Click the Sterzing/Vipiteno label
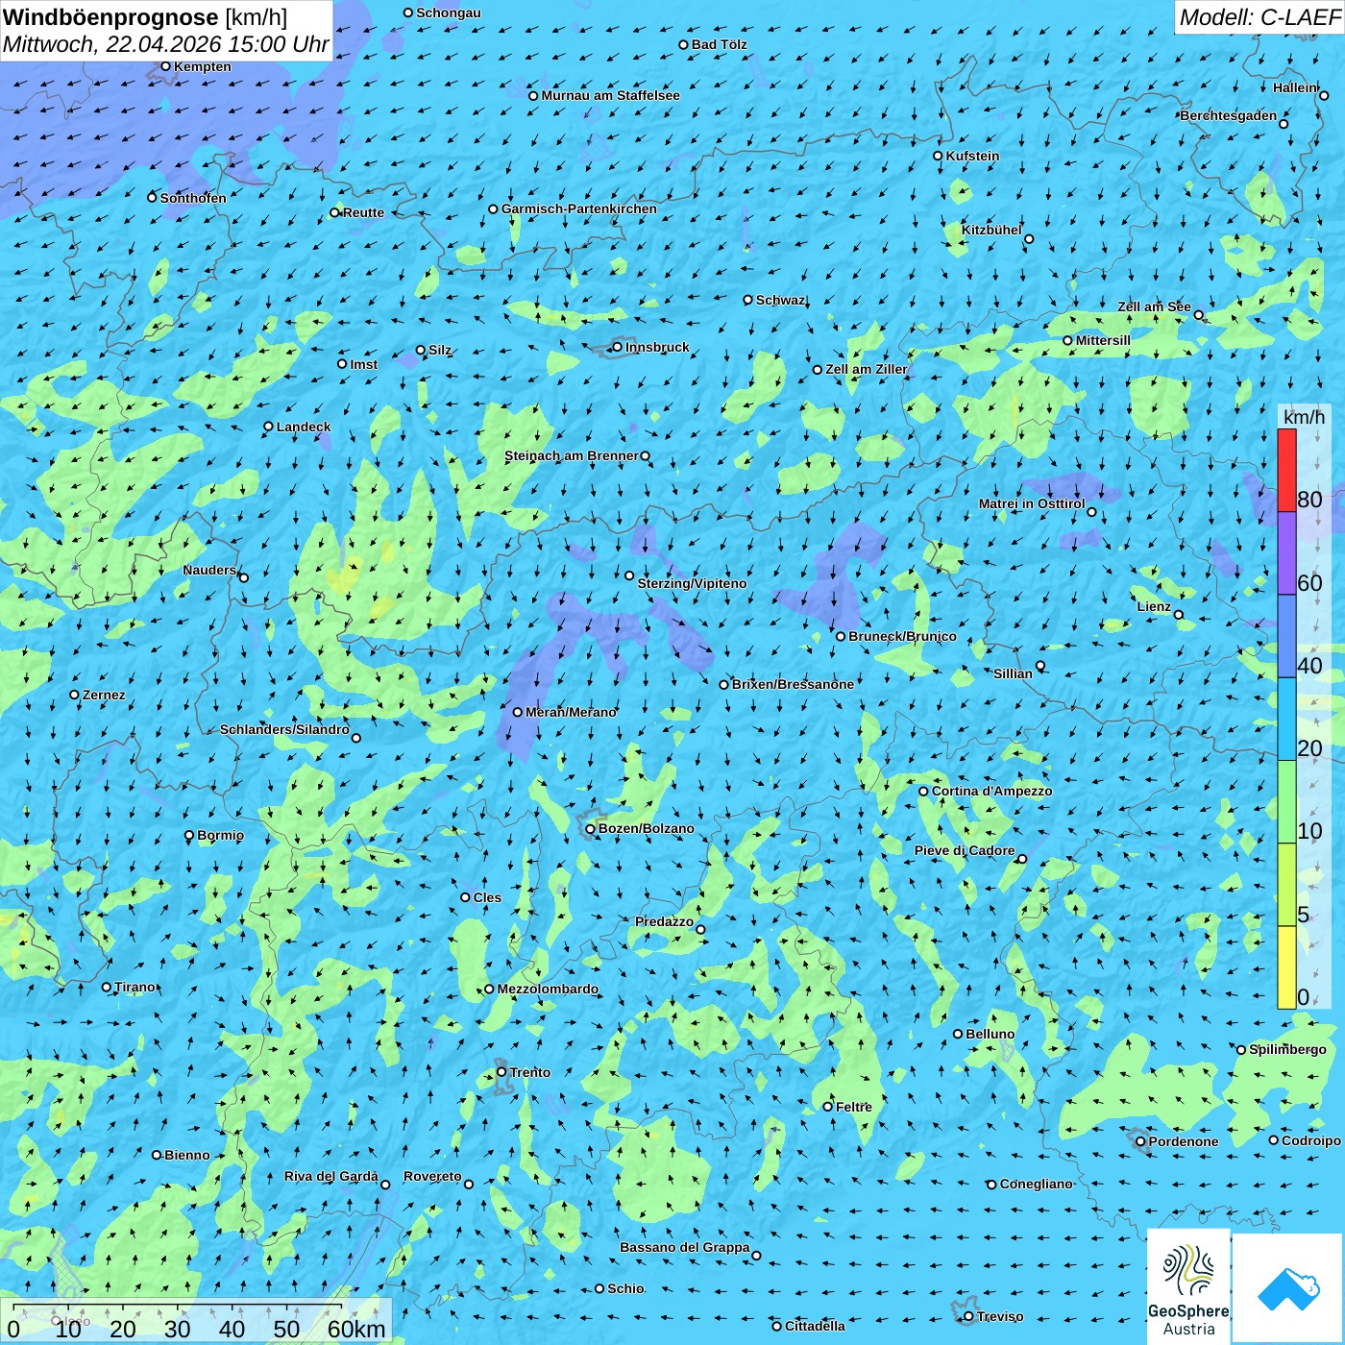The width and height of the screenshot is (1345, 1345). point(692,583)
